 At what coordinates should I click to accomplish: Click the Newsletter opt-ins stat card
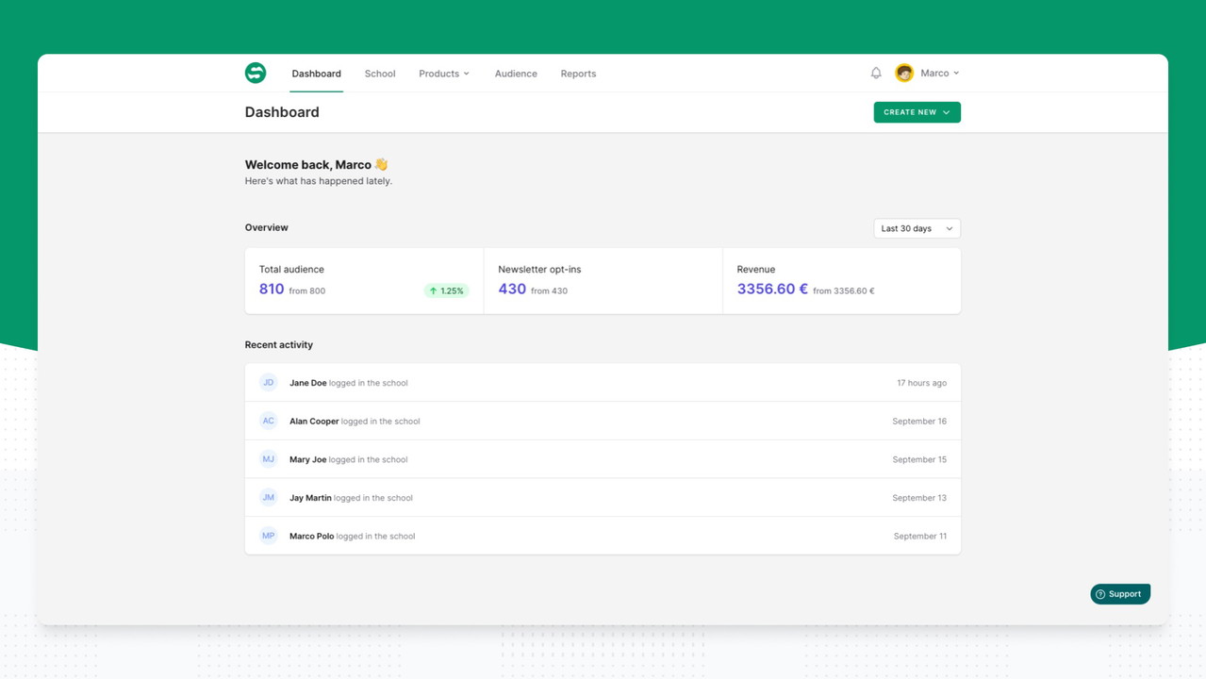(x=603, y=281)
